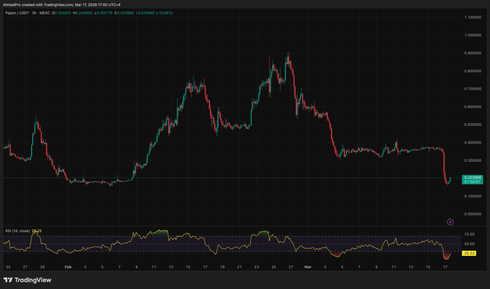Click the date 17 at time axis end

[445, 266]
